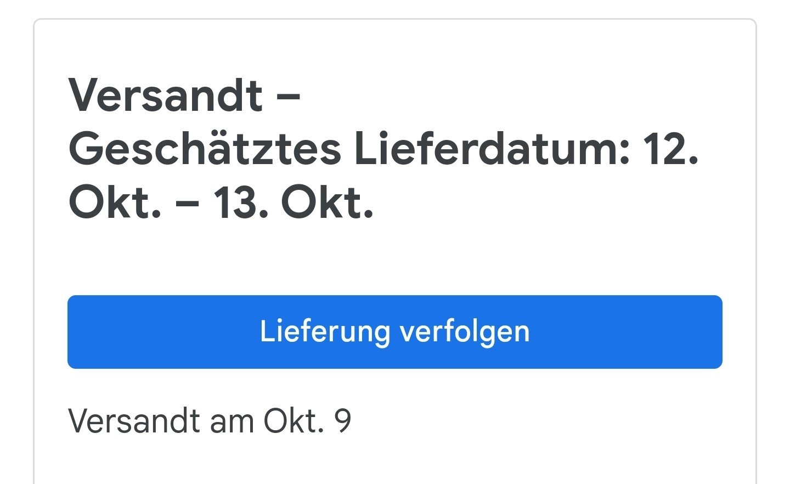The image size is (790, 484).
Task: Click the blue Lieferung verfolgen button
Action: 394,332
